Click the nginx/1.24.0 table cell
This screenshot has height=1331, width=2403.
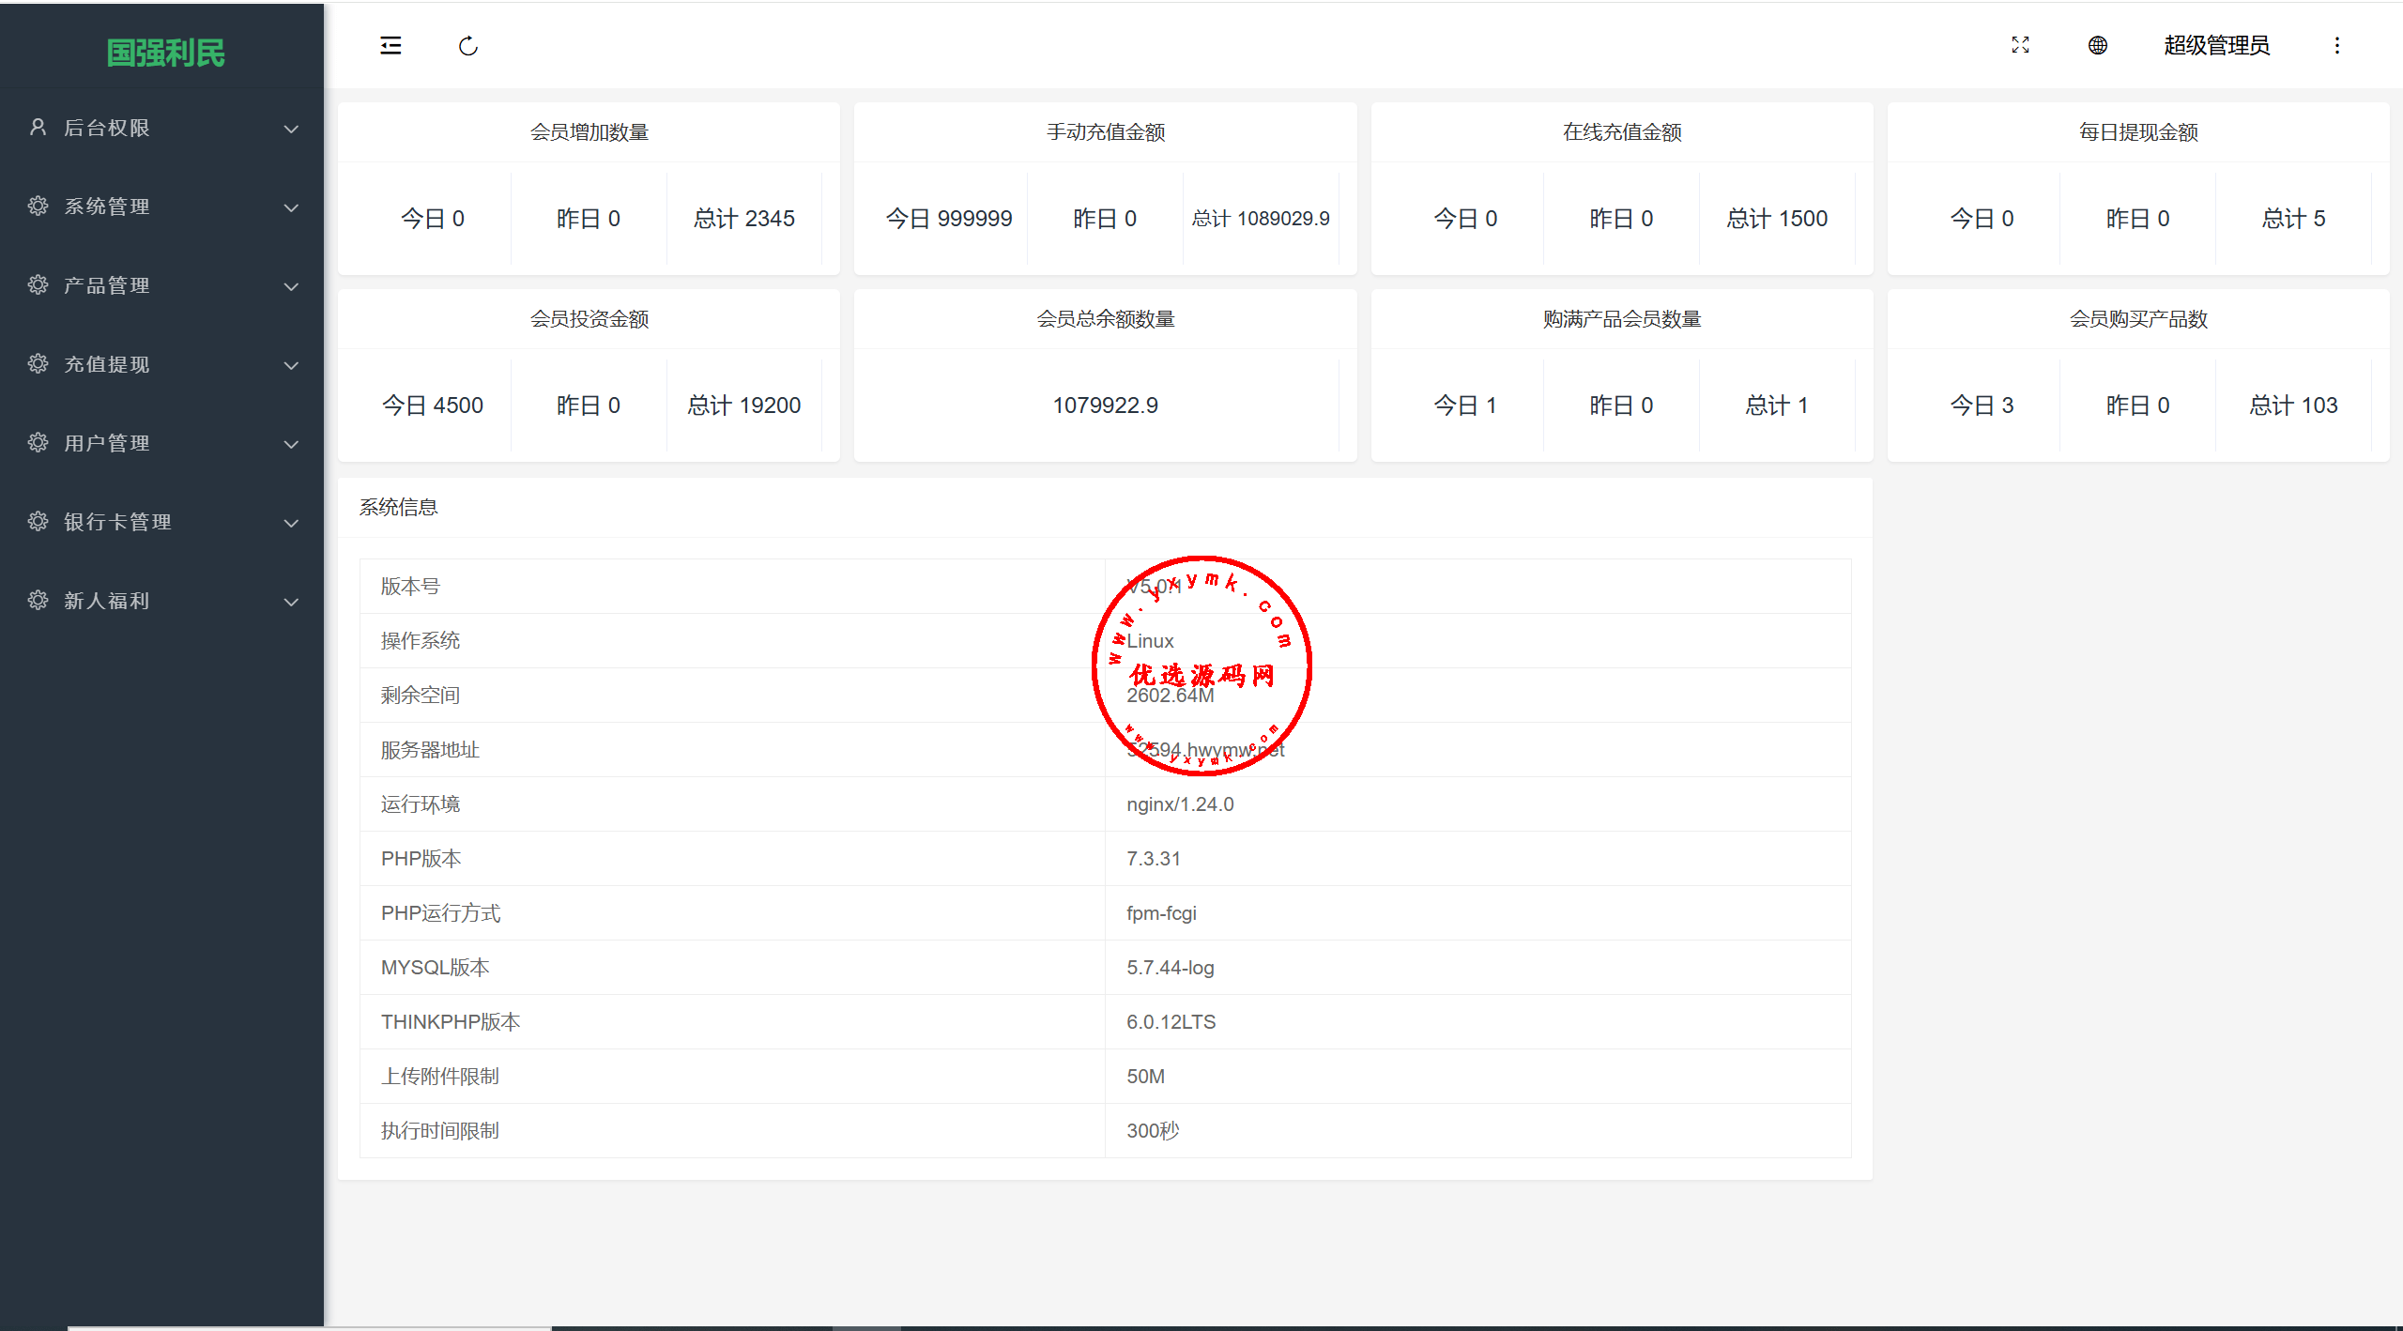[x=1477, y=804]
